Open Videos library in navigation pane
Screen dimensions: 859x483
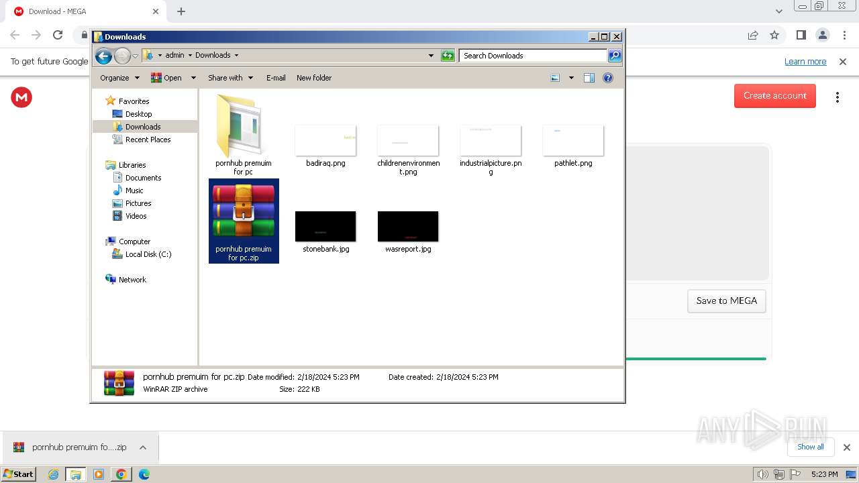click(136, 216)
